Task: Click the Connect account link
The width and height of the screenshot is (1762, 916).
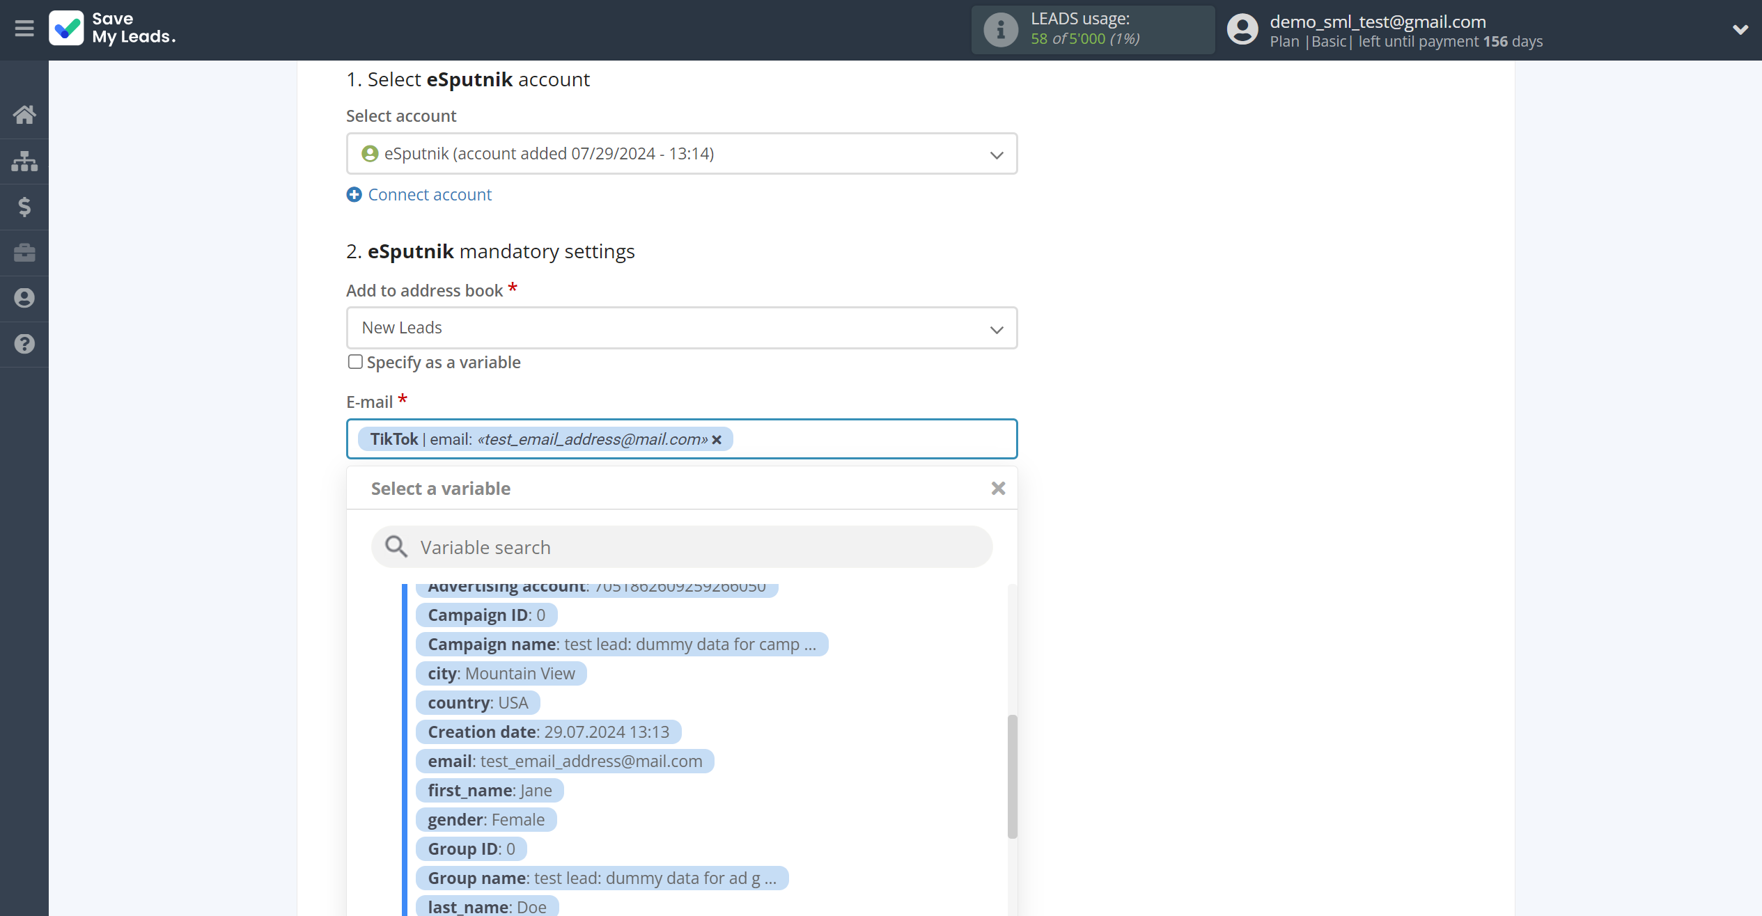Action: (430, 195)
